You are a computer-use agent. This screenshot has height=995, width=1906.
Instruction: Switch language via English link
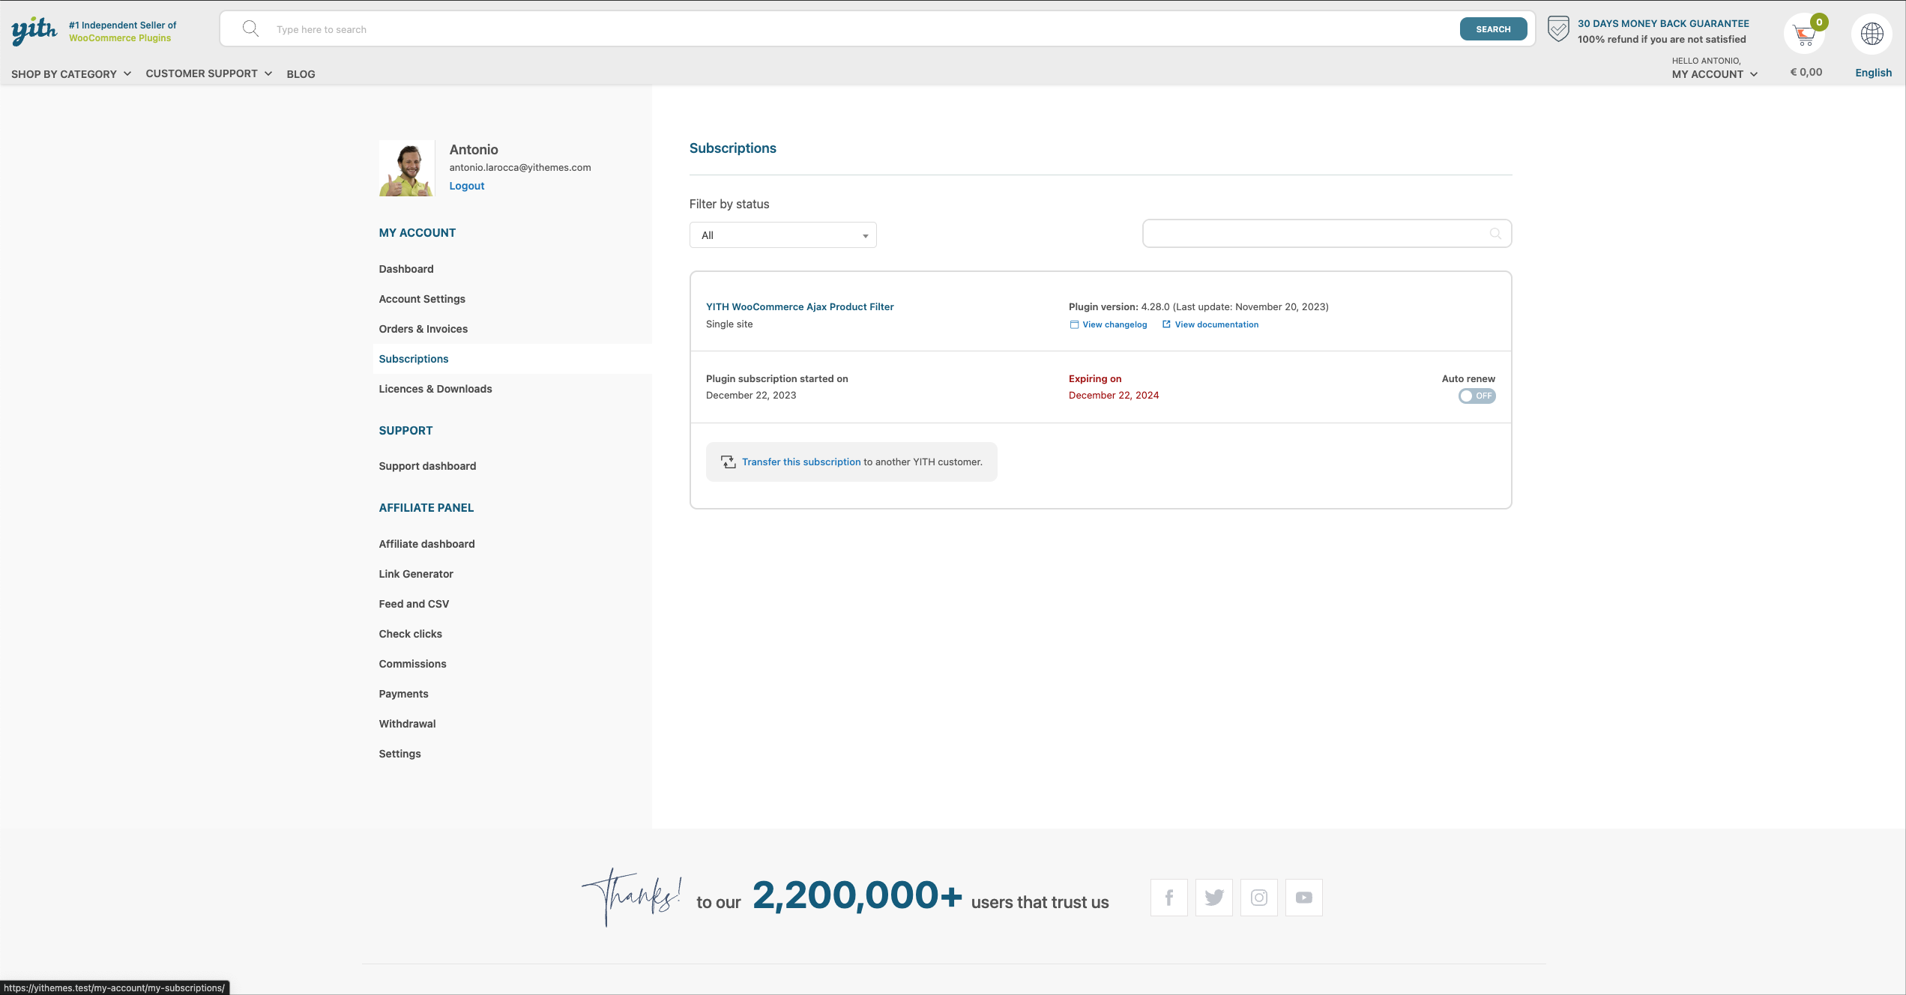pos(1873,73)
